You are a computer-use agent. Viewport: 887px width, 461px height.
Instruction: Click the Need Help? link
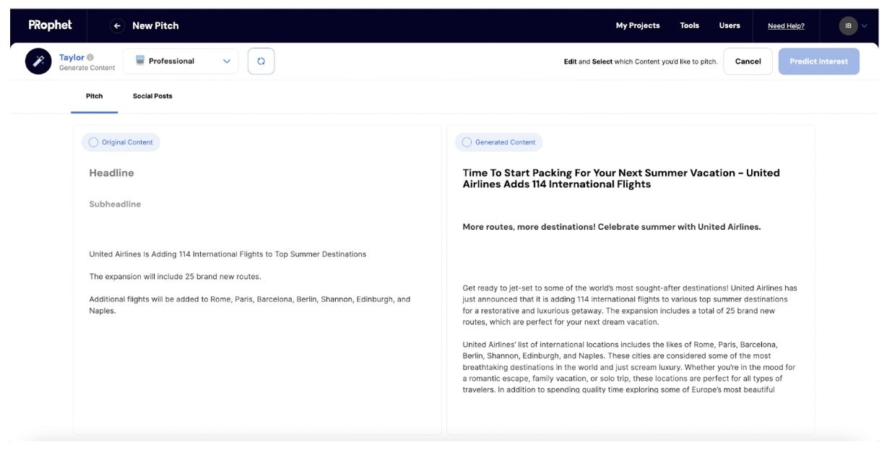(x=786, y=26)
